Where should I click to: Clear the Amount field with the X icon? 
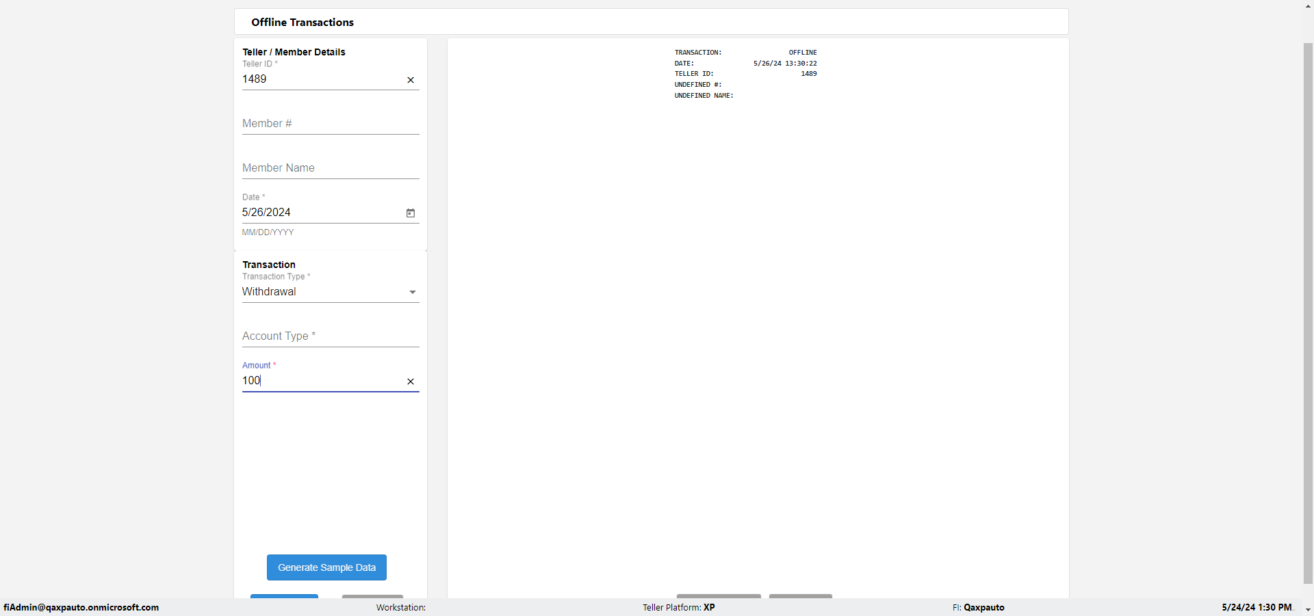[411, 381]
